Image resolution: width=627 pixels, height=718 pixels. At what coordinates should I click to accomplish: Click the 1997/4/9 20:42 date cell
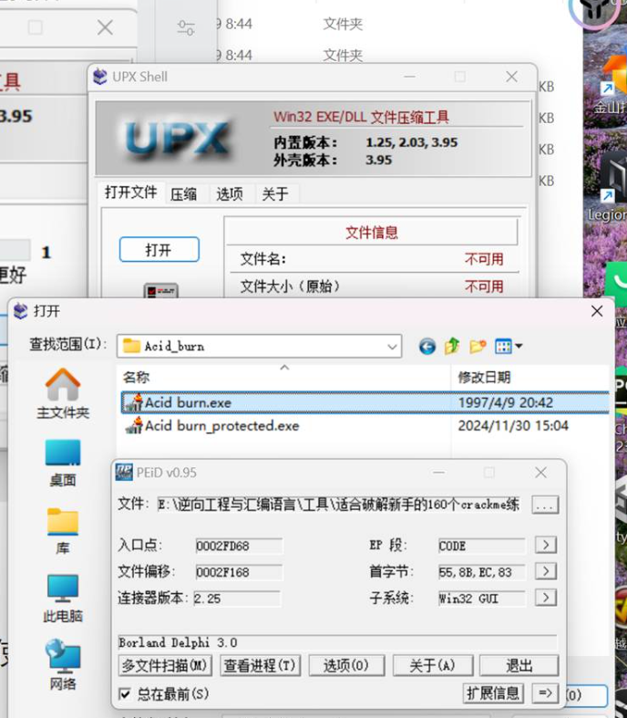(506, 402)
